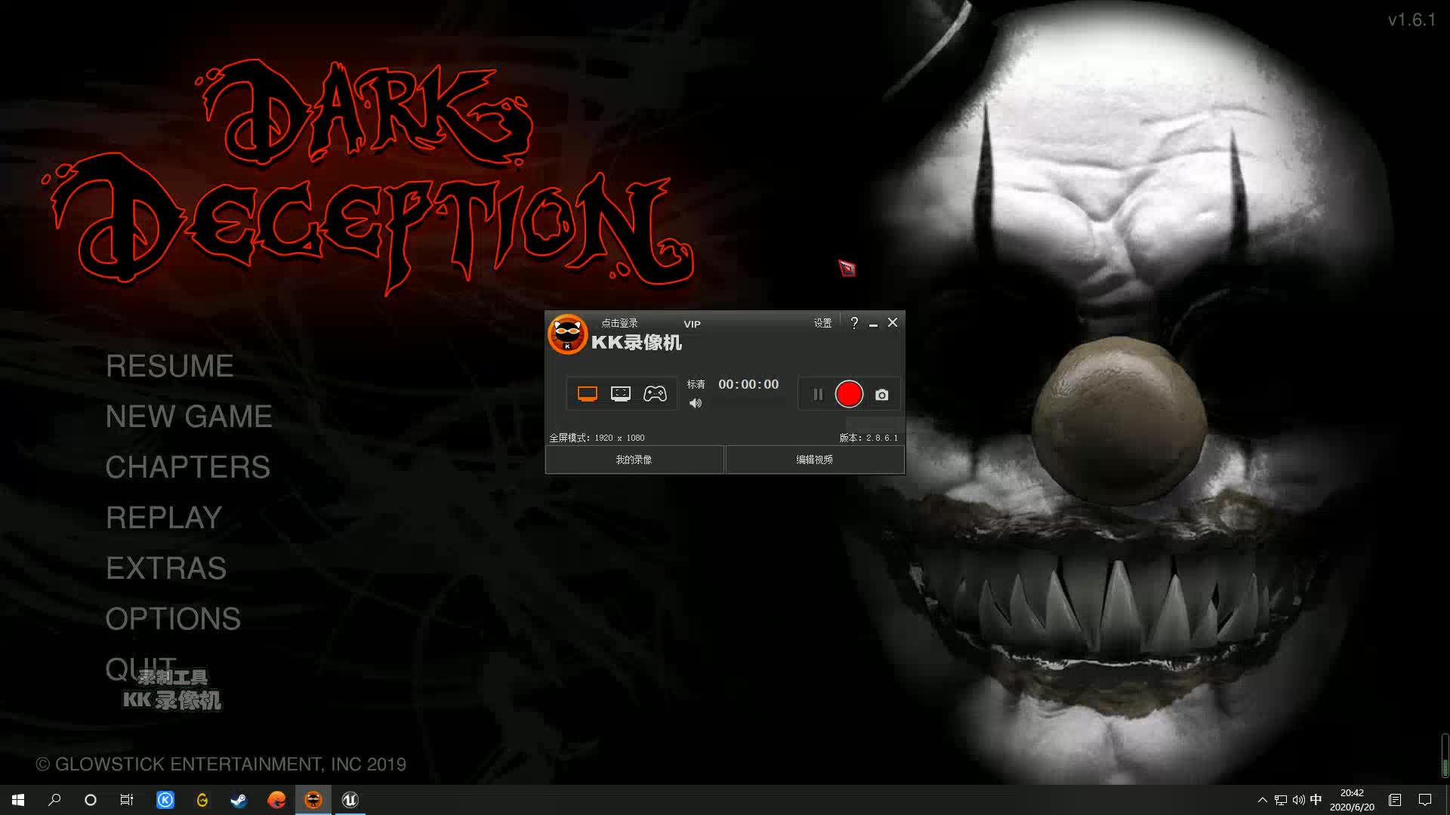Open the blue K app on taskbar
The width and height of the screenshot is (1450, 815).
click(165, 800)
